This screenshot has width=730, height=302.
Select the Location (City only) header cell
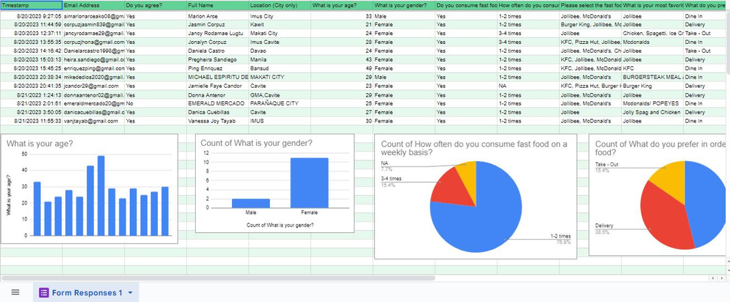coord(280,5)
